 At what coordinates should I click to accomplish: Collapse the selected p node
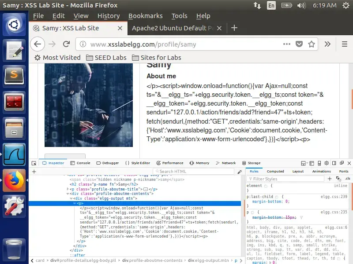tap(75, 203)
